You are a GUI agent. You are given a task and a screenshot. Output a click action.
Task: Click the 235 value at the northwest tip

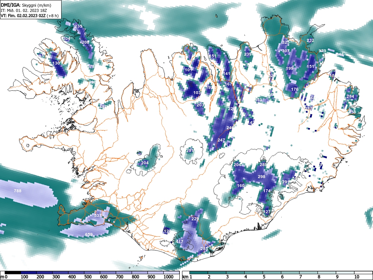78,26
